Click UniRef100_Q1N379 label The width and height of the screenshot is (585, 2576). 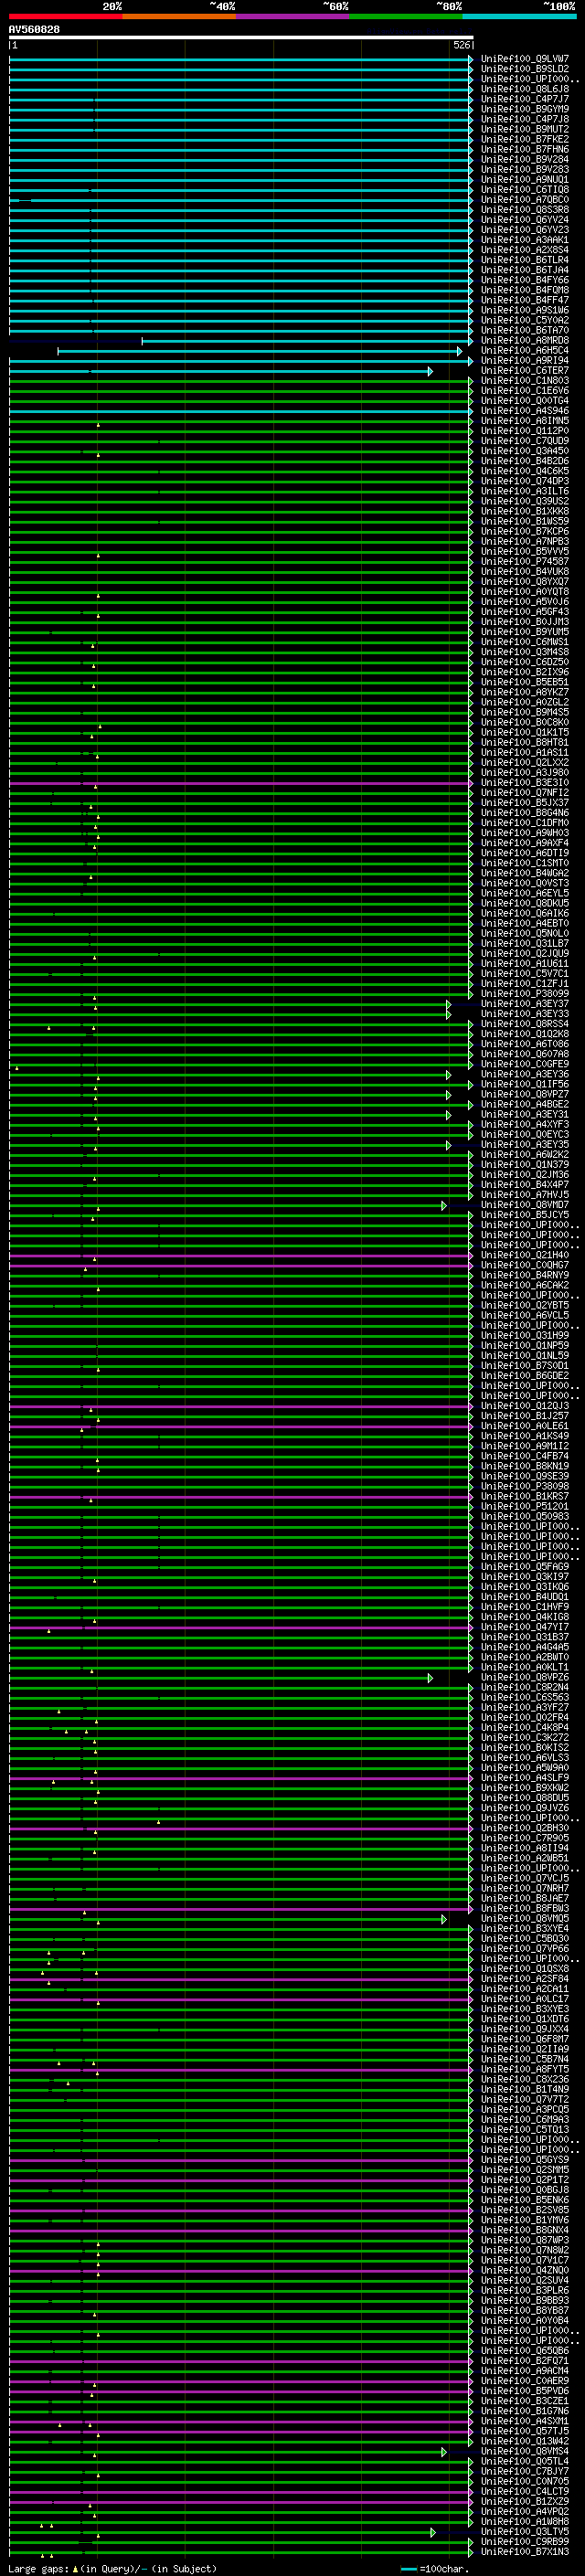524,1165
